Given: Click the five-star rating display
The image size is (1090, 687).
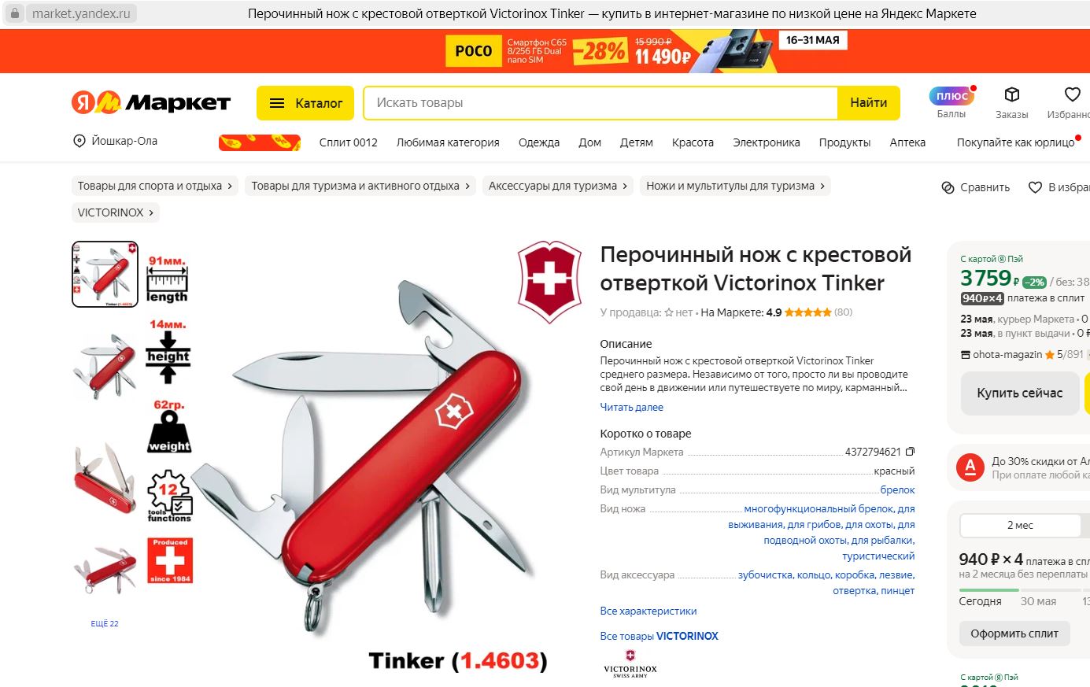Looking at the screenshot, I should (807, 312).
